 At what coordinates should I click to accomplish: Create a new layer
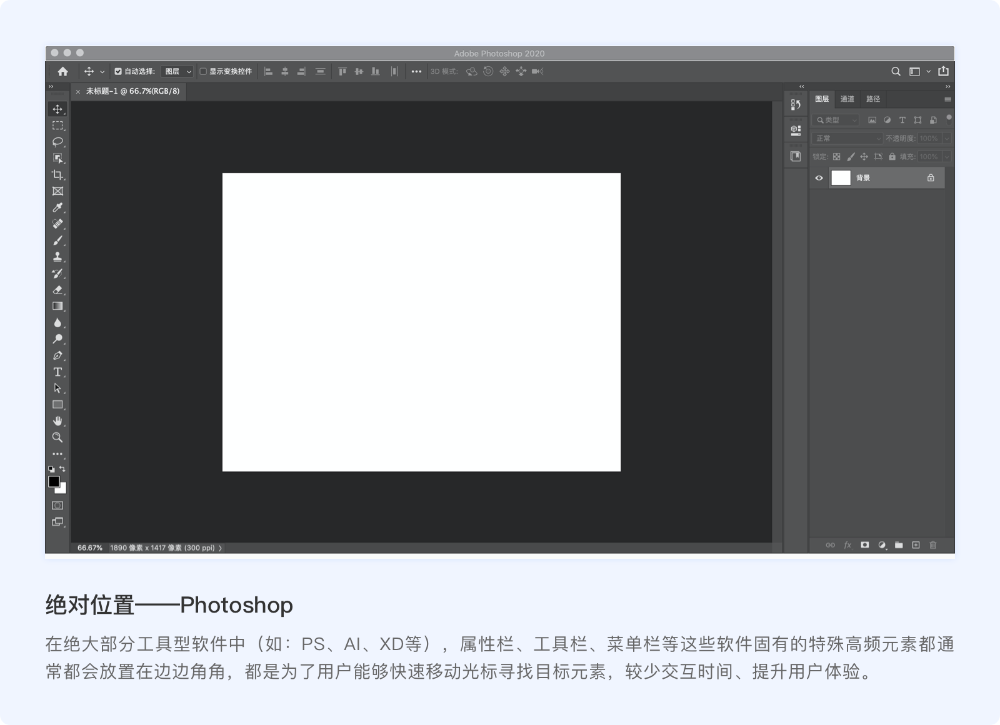tap(916, 545)
